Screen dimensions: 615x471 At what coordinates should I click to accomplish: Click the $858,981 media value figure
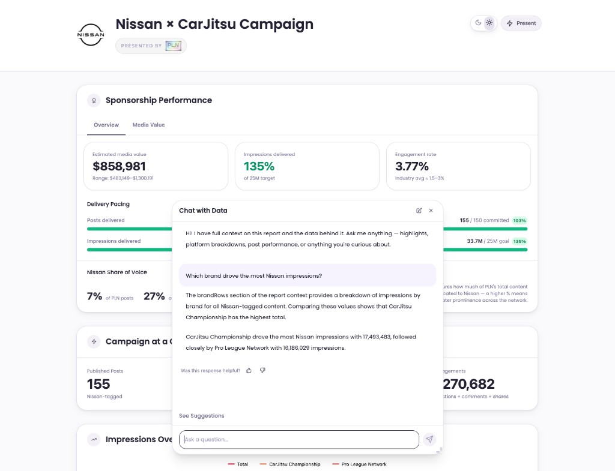(119, 166)
